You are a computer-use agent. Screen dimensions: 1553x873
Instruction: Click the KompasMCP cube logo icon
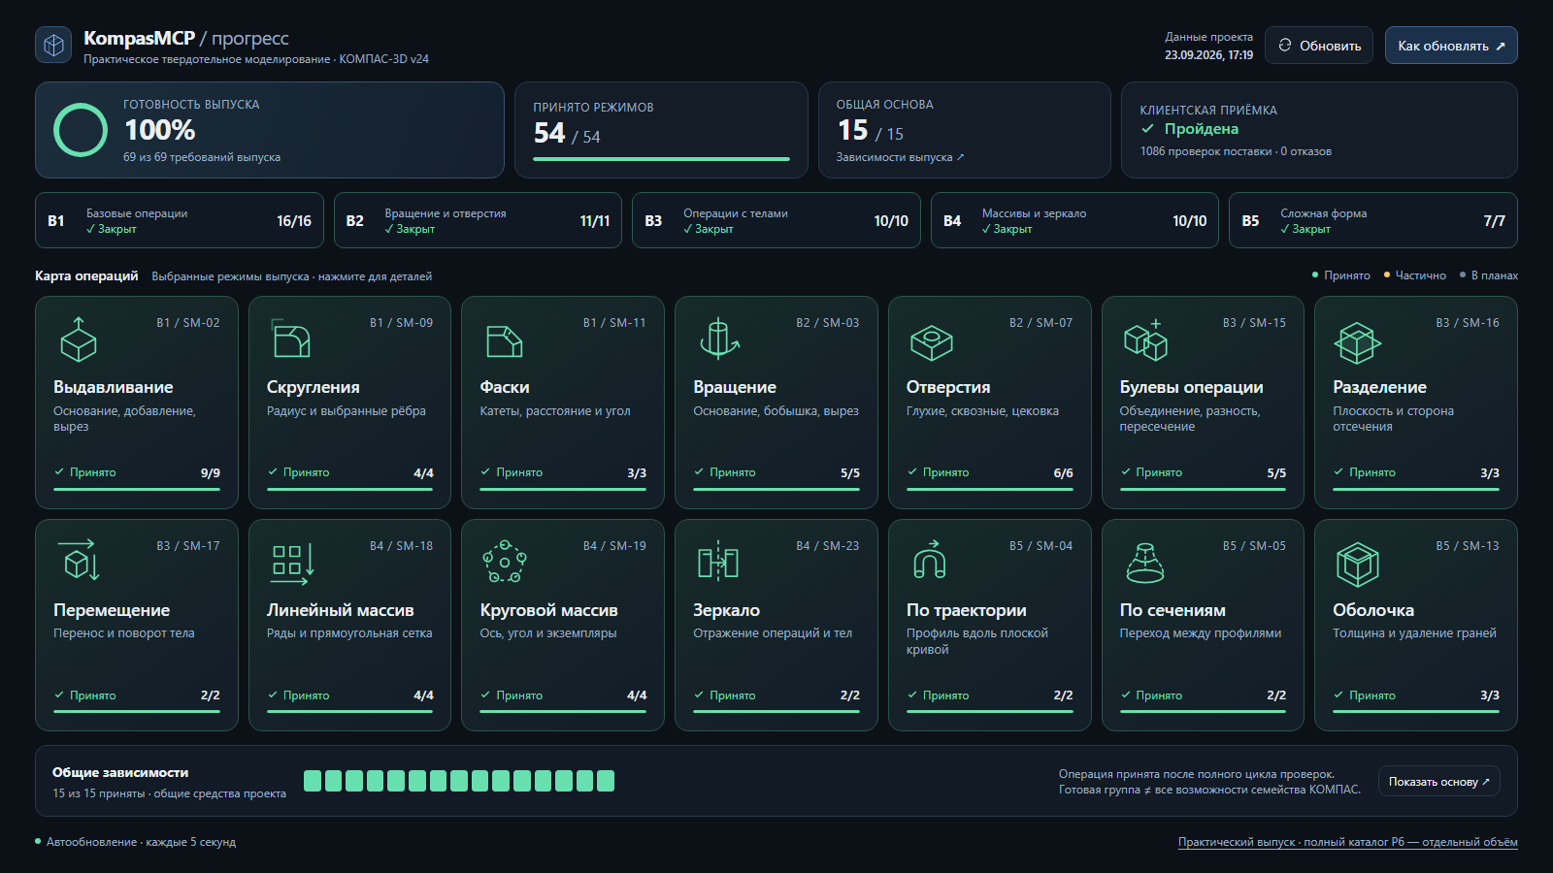[x=53, y=45]
